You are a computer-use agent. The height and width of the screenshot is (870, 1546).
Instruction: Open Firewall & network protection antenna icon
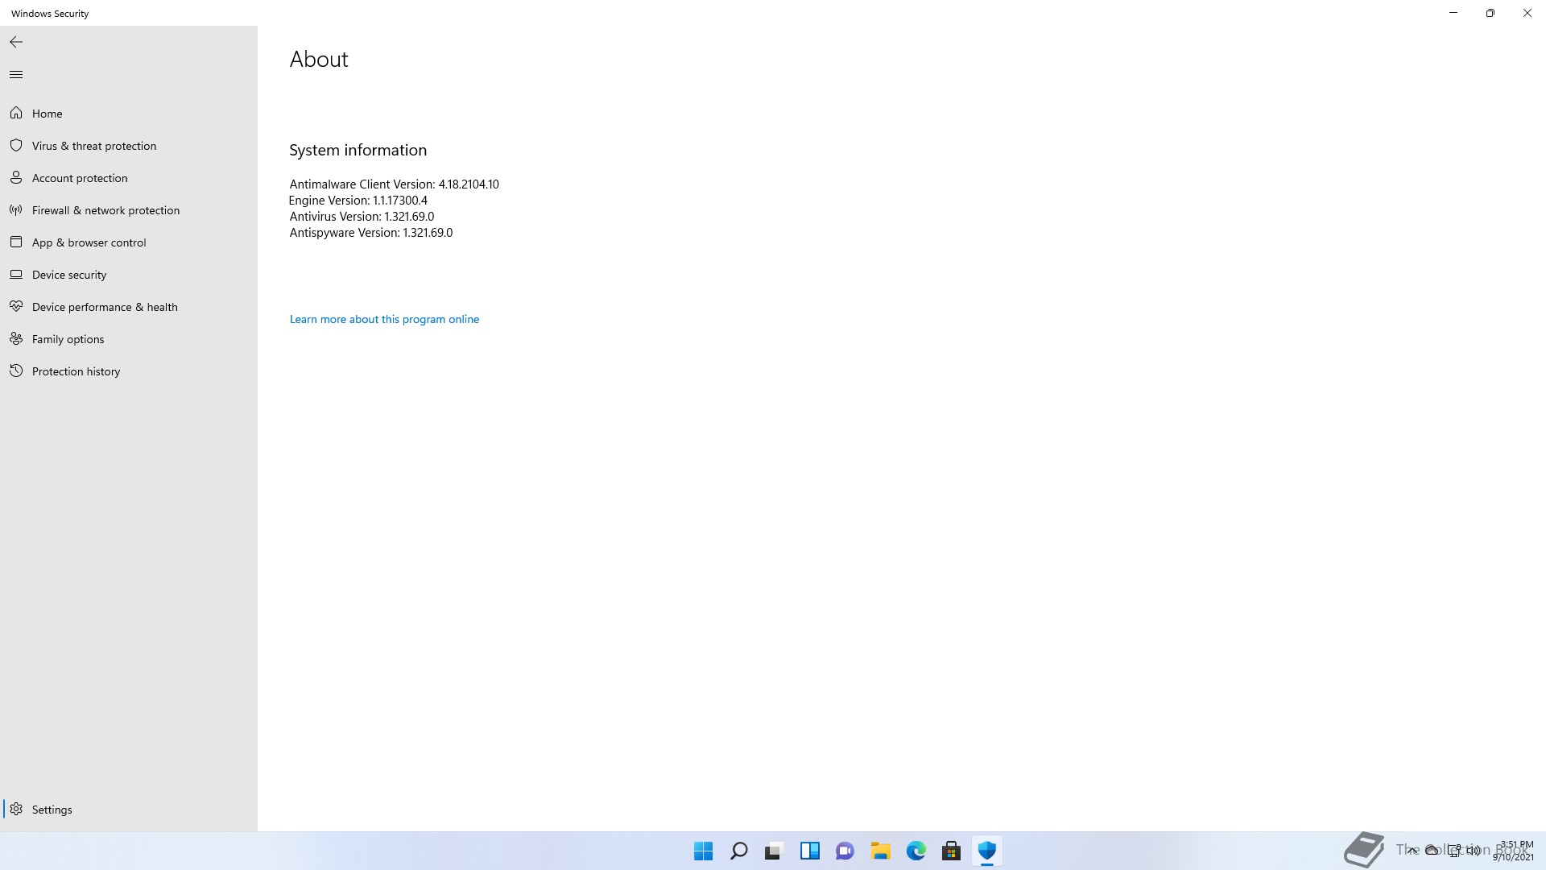(16, 209)
